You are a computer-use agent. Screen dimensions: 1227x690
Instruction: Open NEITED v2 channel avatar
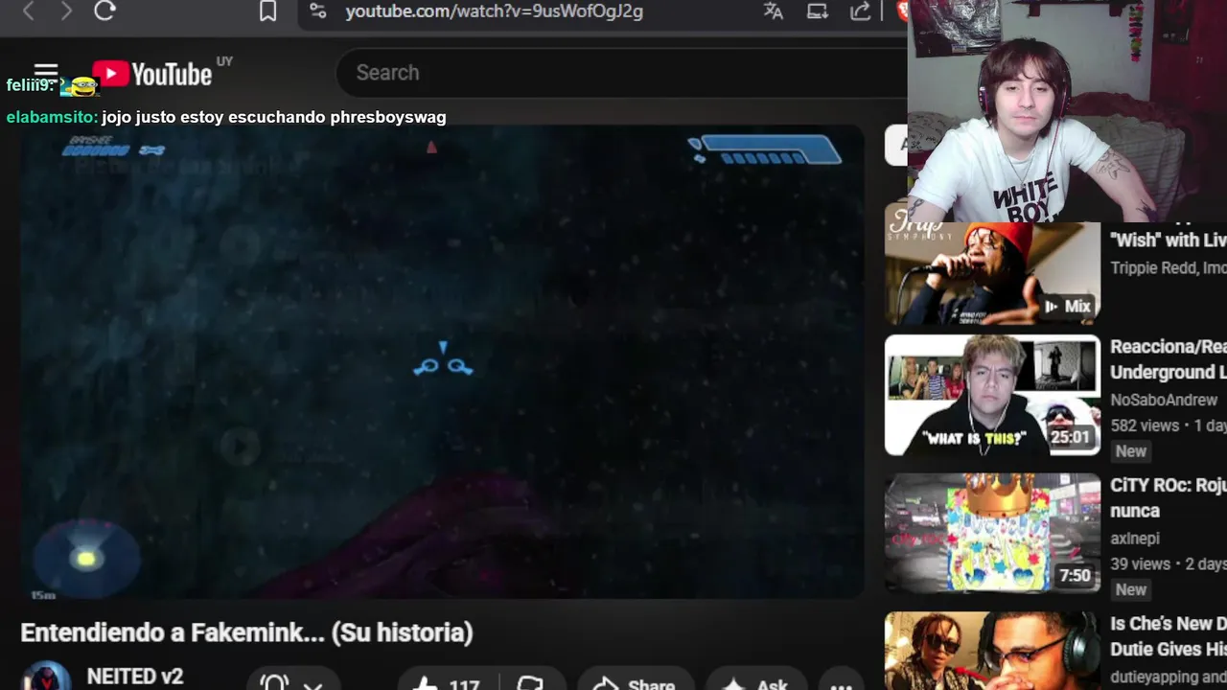point(45,677)
